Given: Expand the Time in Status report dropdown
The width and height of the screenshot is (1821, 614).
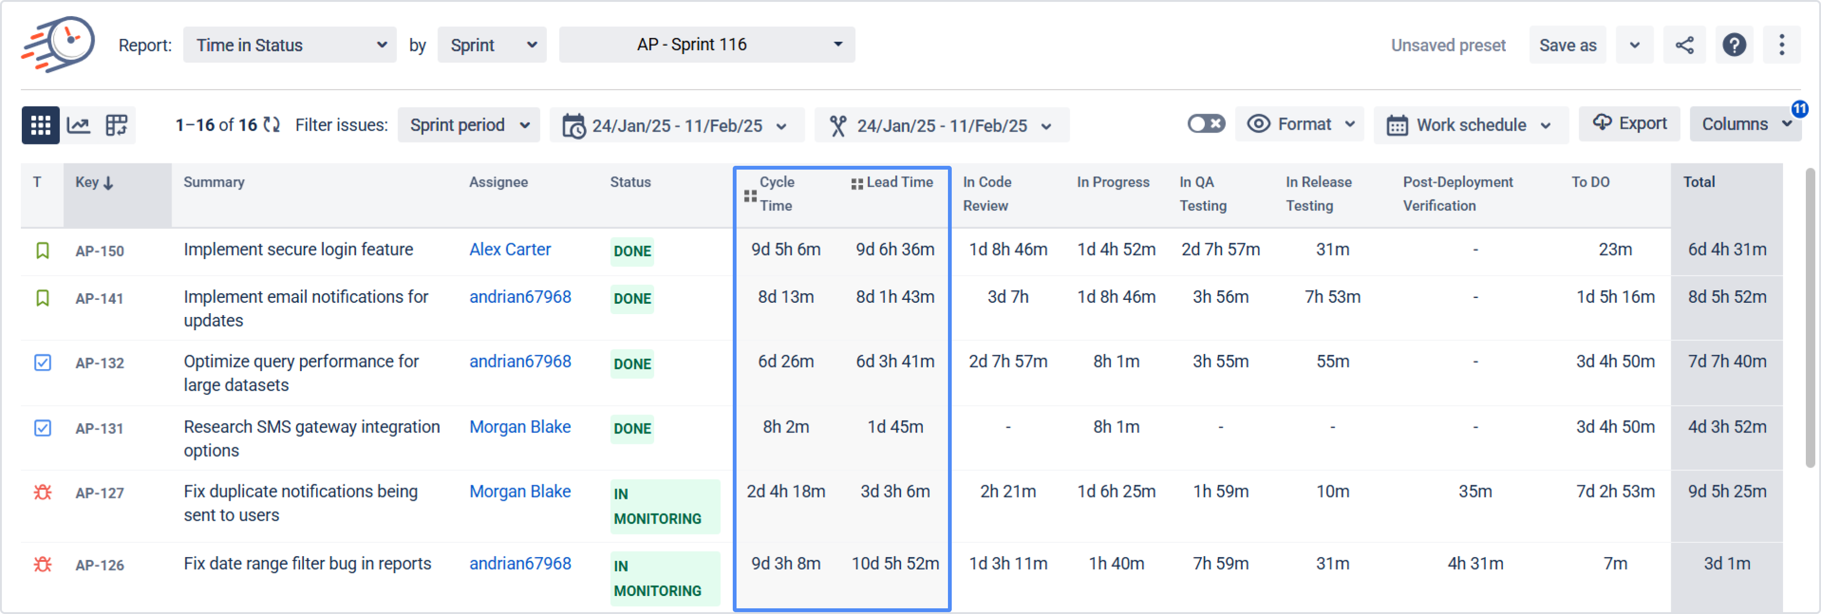Looking at the screenshot, I should pos(290,45).
